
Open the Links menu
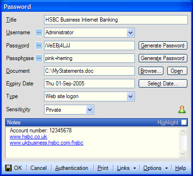123,168
